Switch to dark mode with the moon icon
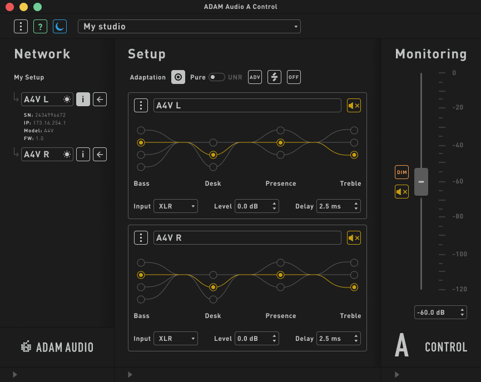 pos(59,26)
